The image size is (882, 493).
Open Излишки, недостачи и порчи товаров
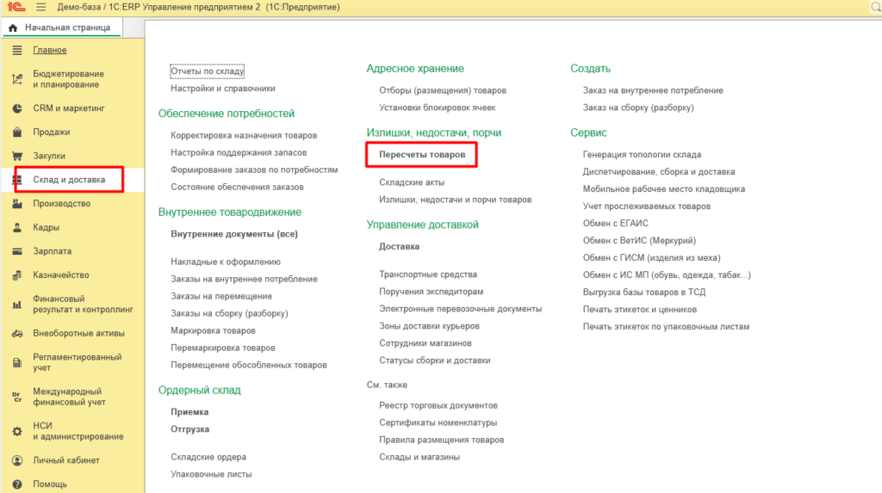coord(455,200)
